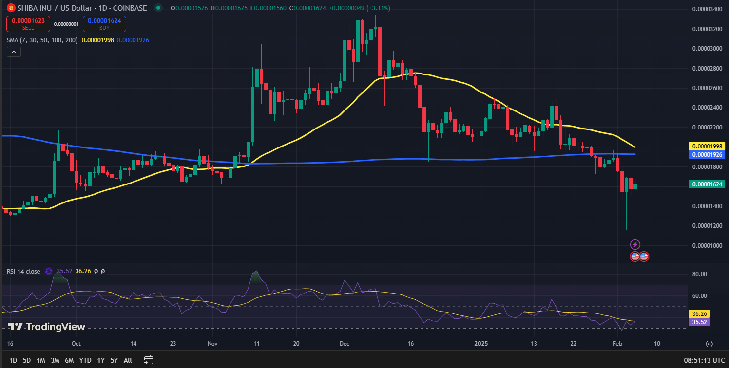Open chart settings hexagon gear icon
This screenshot has height=368, width=729.
tap(709, 344)
